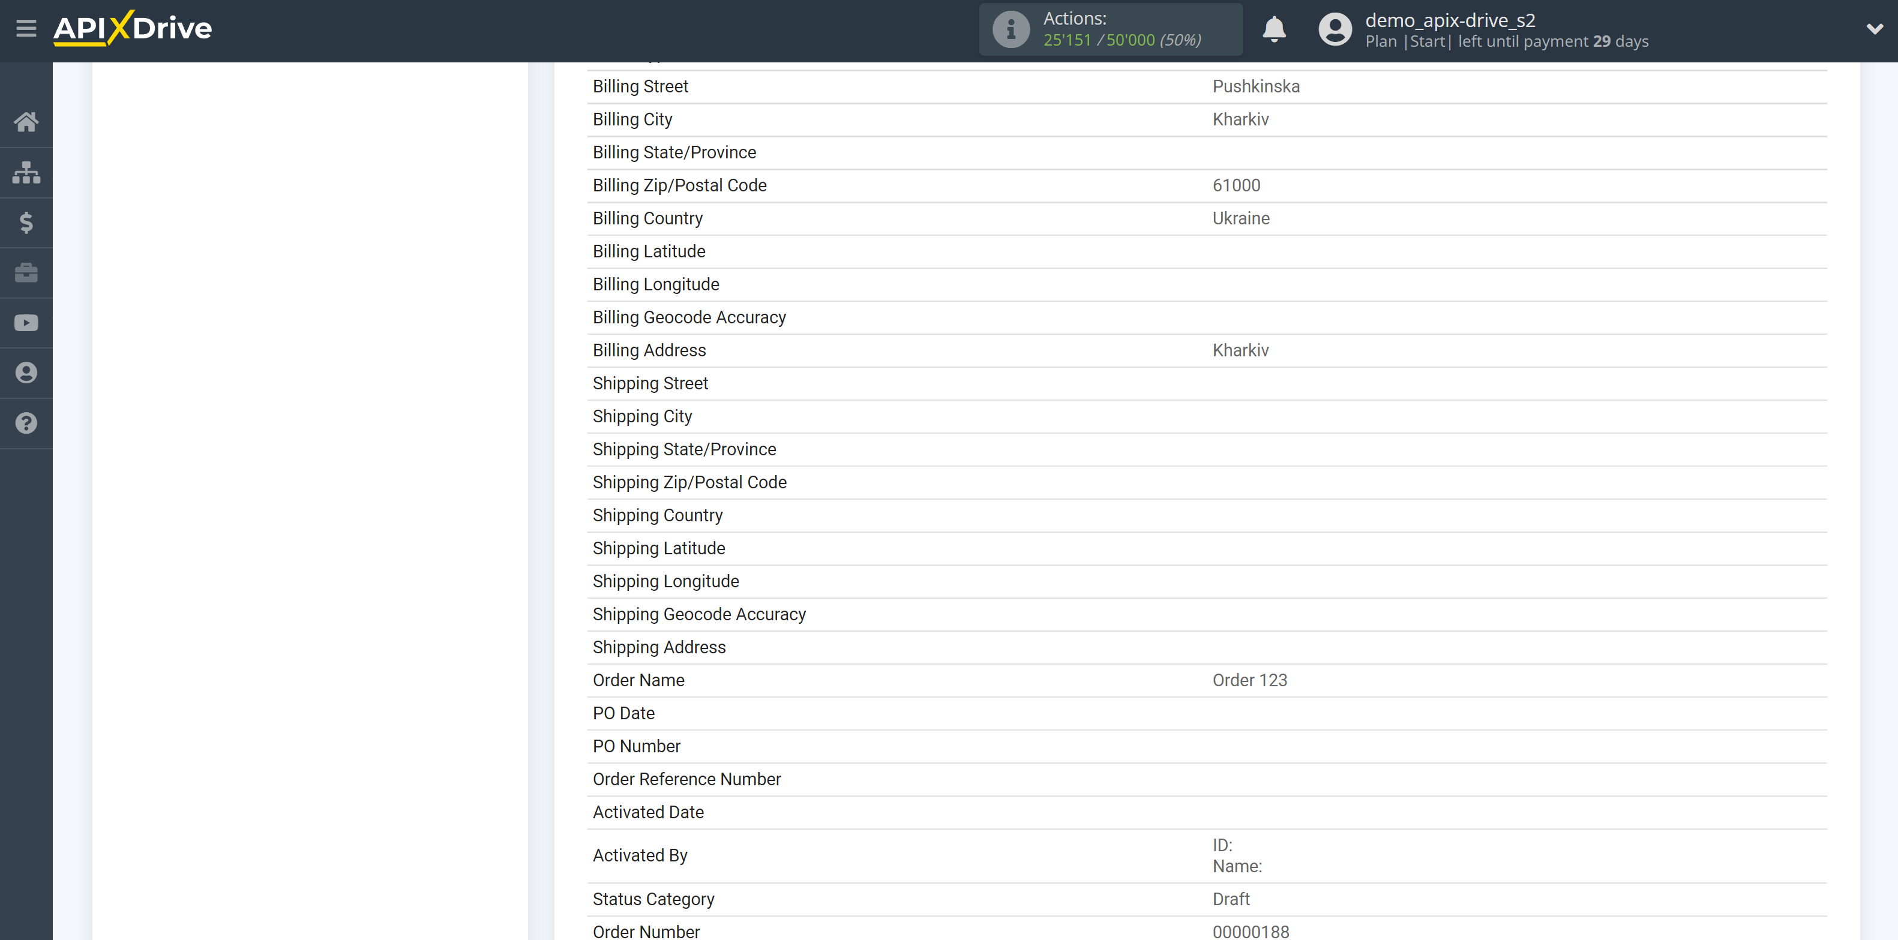Select the PO Number label
Image resolution: width=1898 pixels, height=940 pixels.
[637, 746]
